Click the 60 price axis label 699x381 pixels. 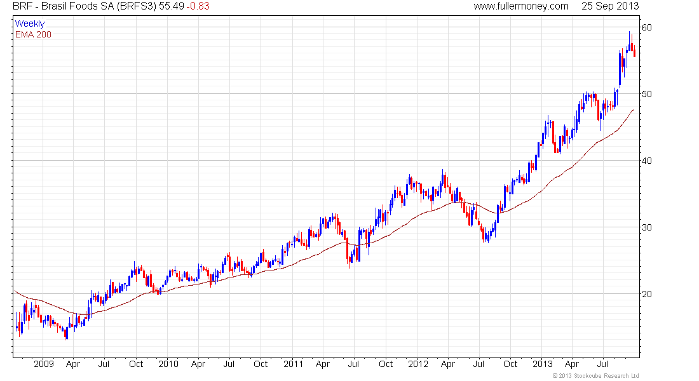[x=646, y=28]
